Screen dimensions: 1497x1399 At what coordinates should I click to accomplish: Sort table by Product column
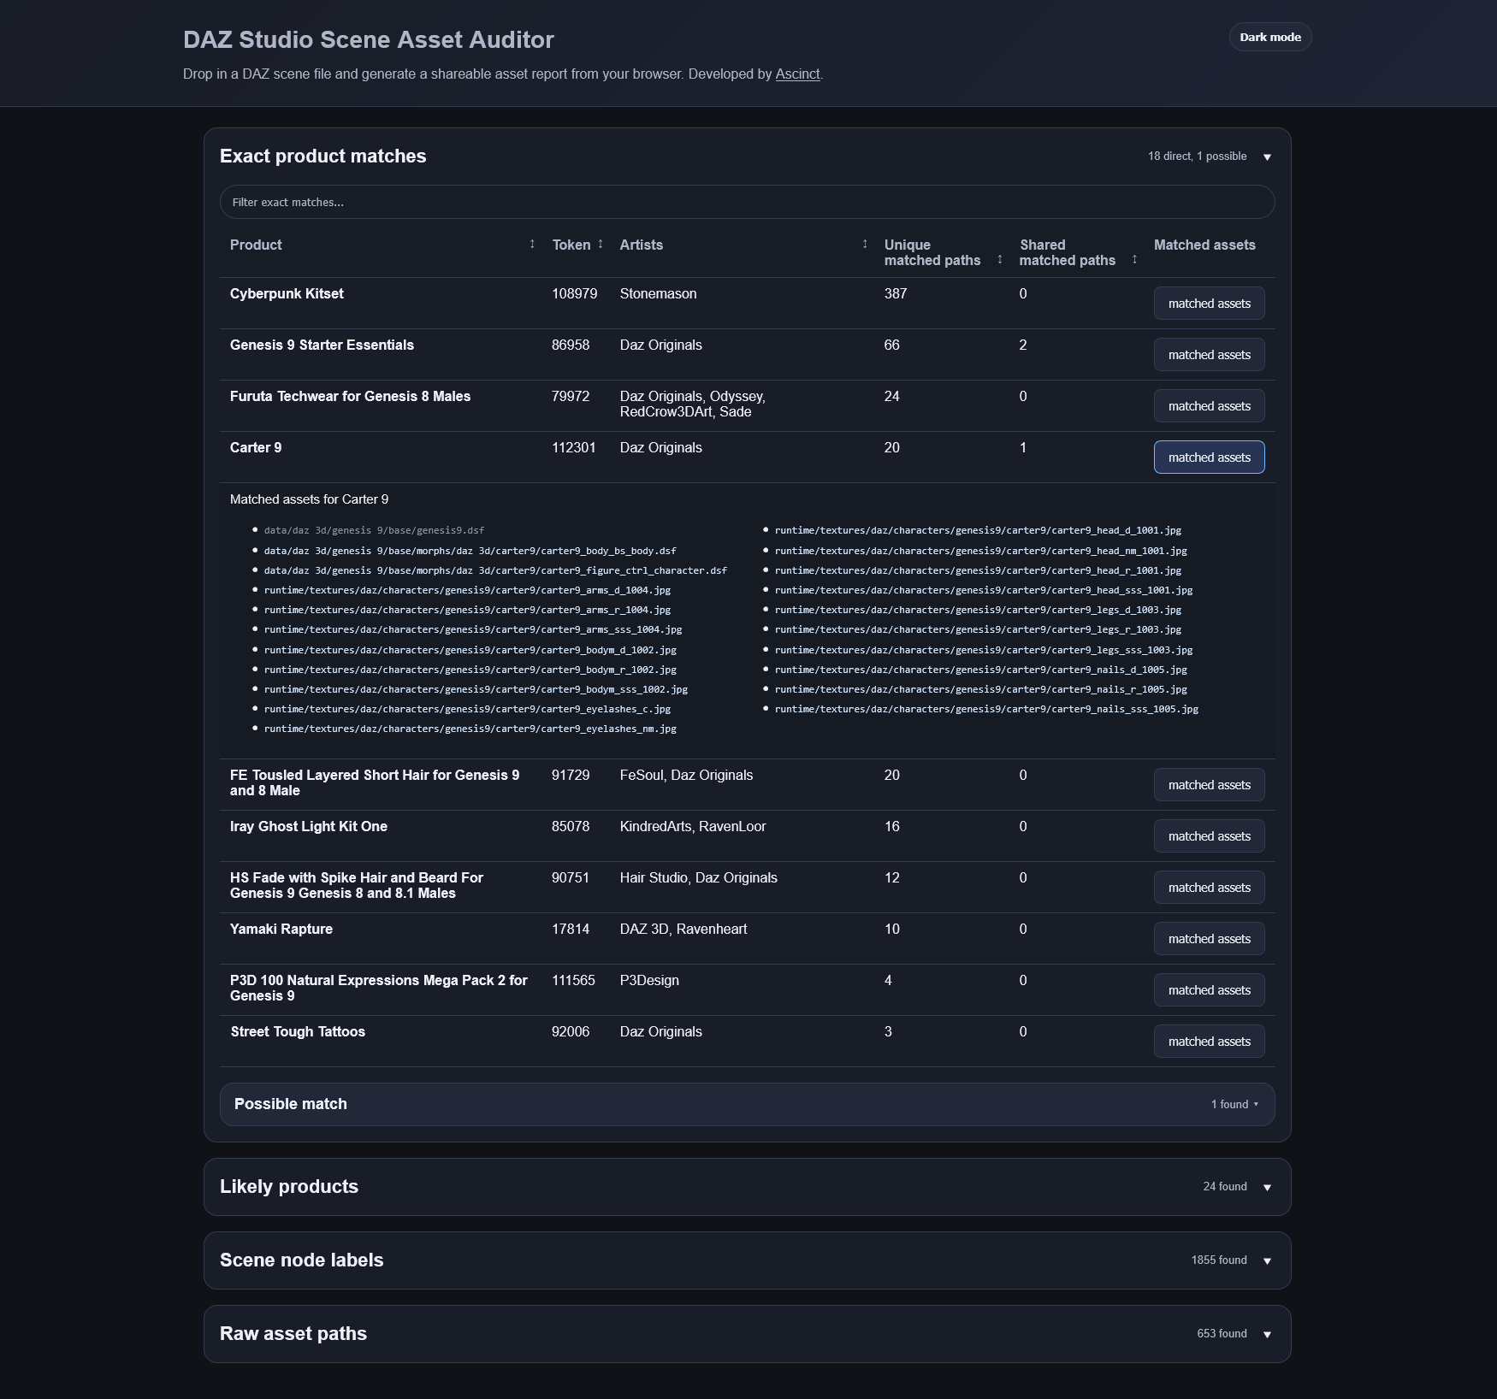pyautogui.click(x=532, y=245)
